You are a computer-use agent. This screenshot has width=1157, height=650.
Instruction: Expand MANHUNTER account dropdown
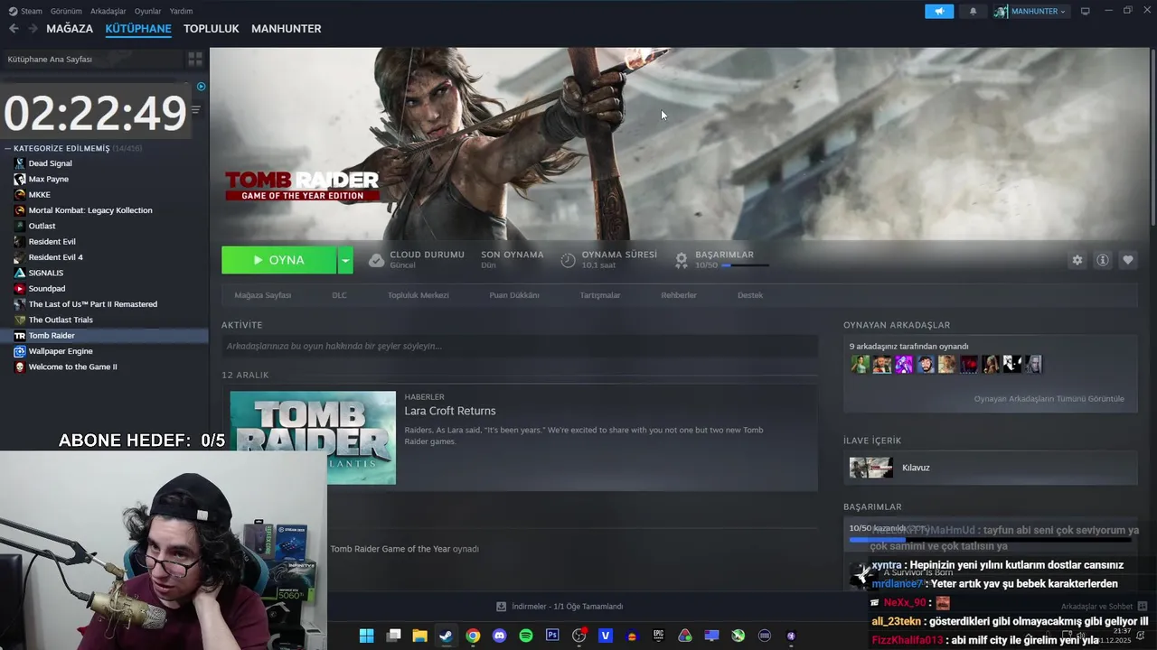(x=1031, y=11)
